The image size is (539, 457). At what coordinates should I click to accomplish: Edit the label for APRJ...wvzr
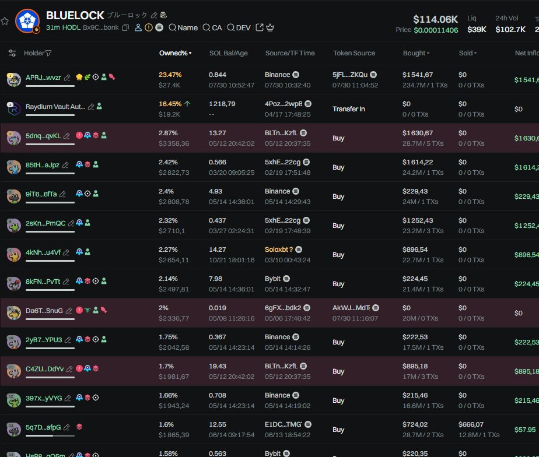pos(67,78)
